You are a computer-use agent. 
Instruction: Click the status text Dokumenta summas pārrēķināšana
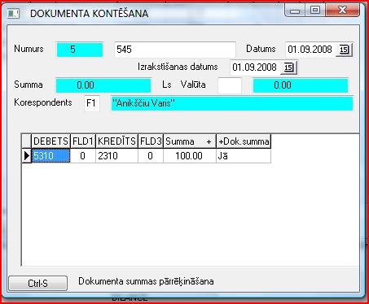(146, 281)
